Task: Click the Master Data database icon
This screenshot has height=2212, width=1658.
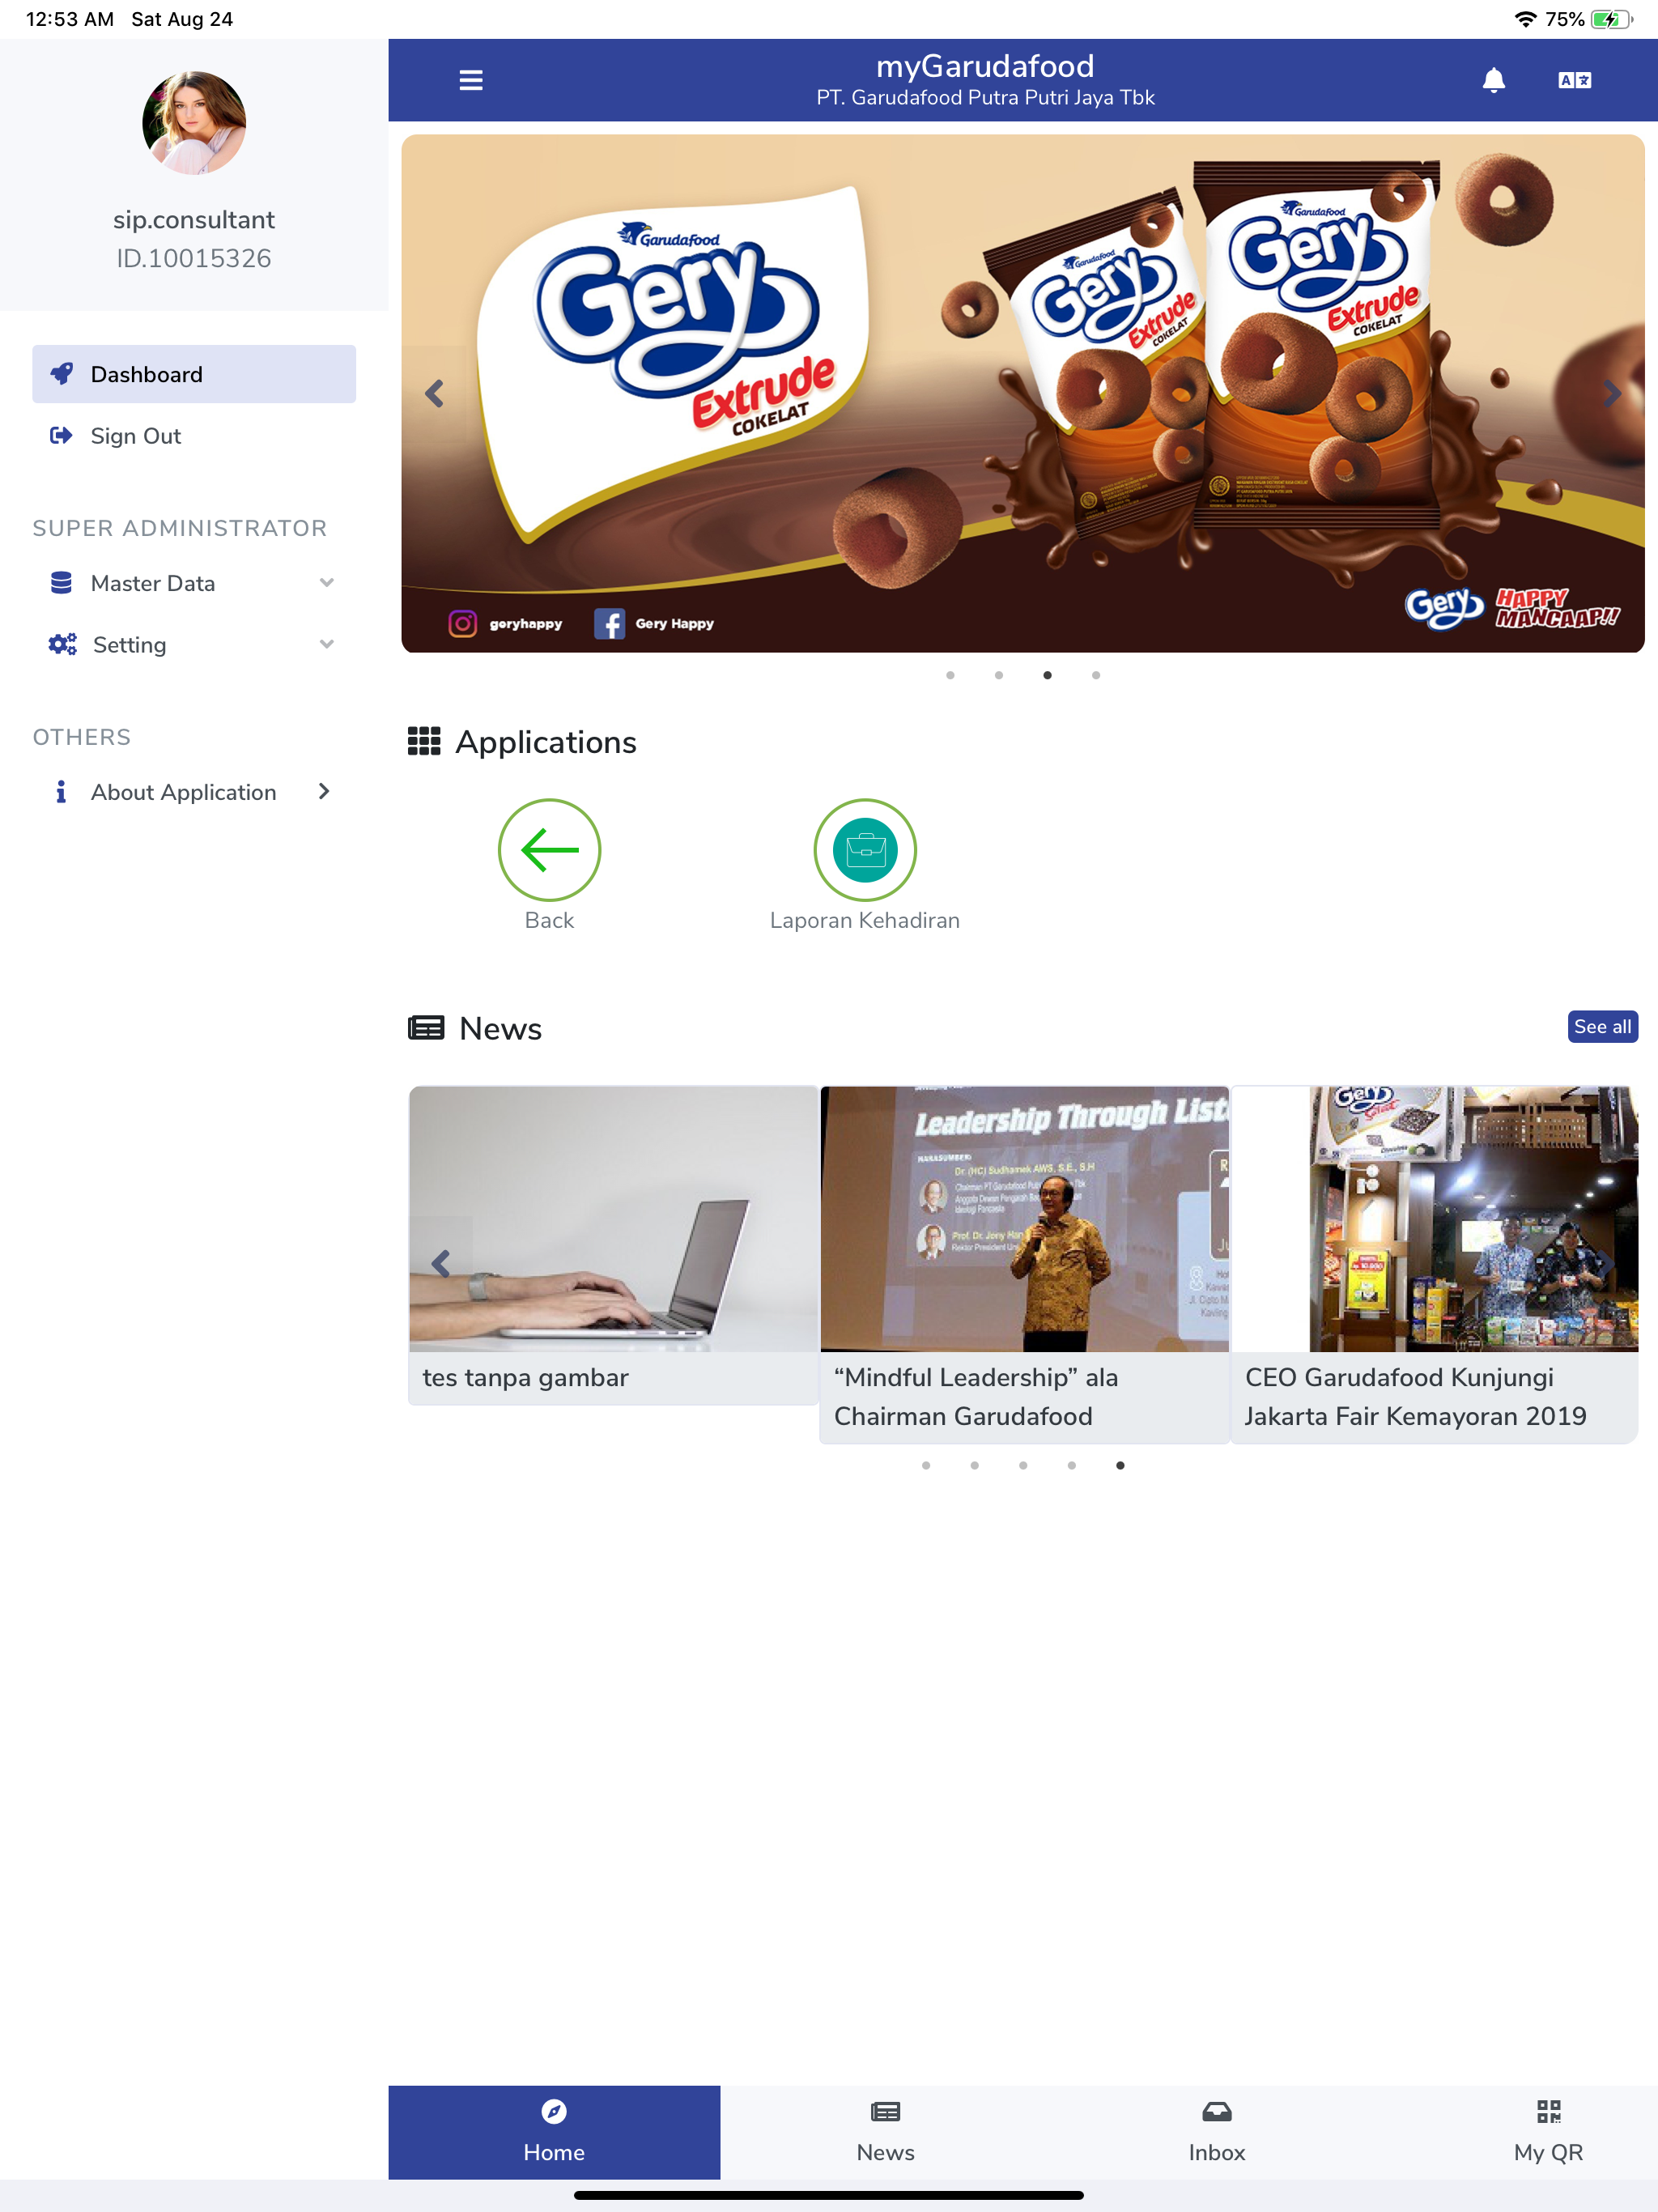Action: [61, 583]
